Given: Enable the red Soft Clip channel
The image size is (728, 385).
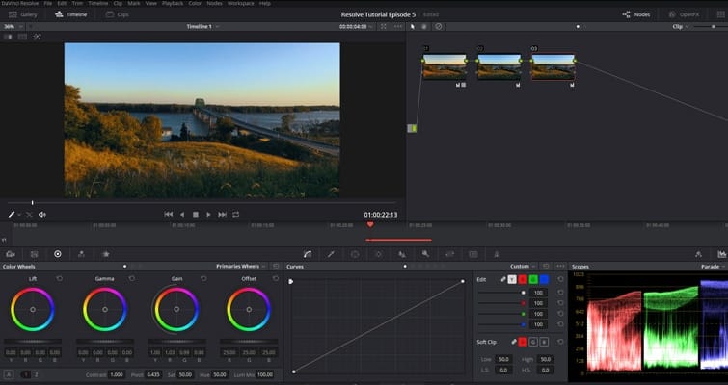Looking at the screenshot, I should coord(524,342).
